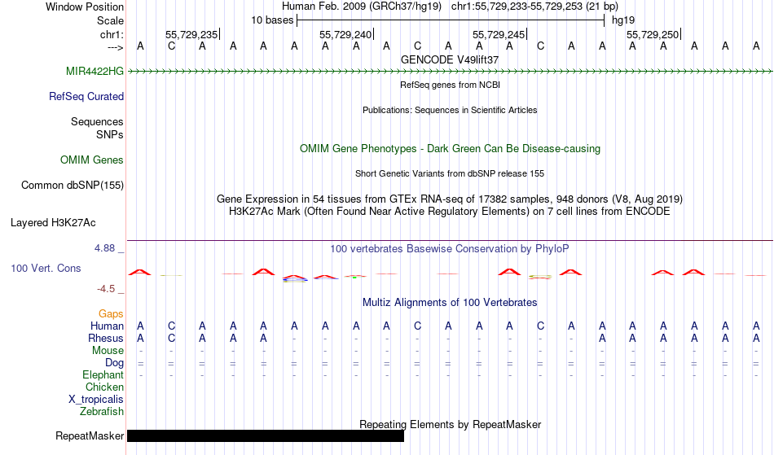Click the GENCODE V49lift37 track title
This screenshot has width=774, height=455.
tap(450, 59)
